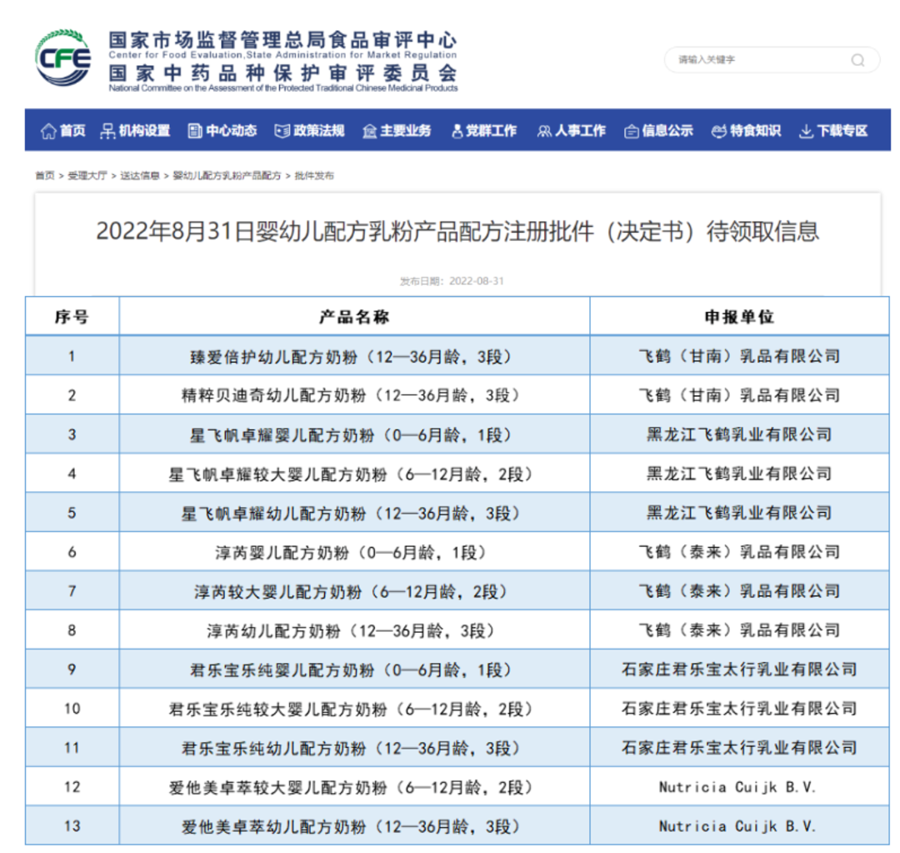Screen dimensions: 900x853
Task: Click serial number 10 cell
Action: [72, 708]
